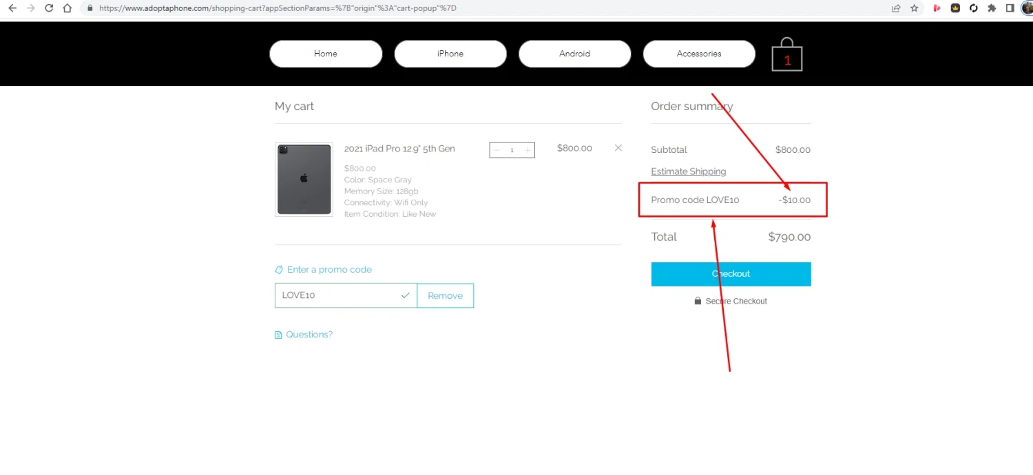
Task: Remove the iPad Pro item with X
Action: point(618,148)
